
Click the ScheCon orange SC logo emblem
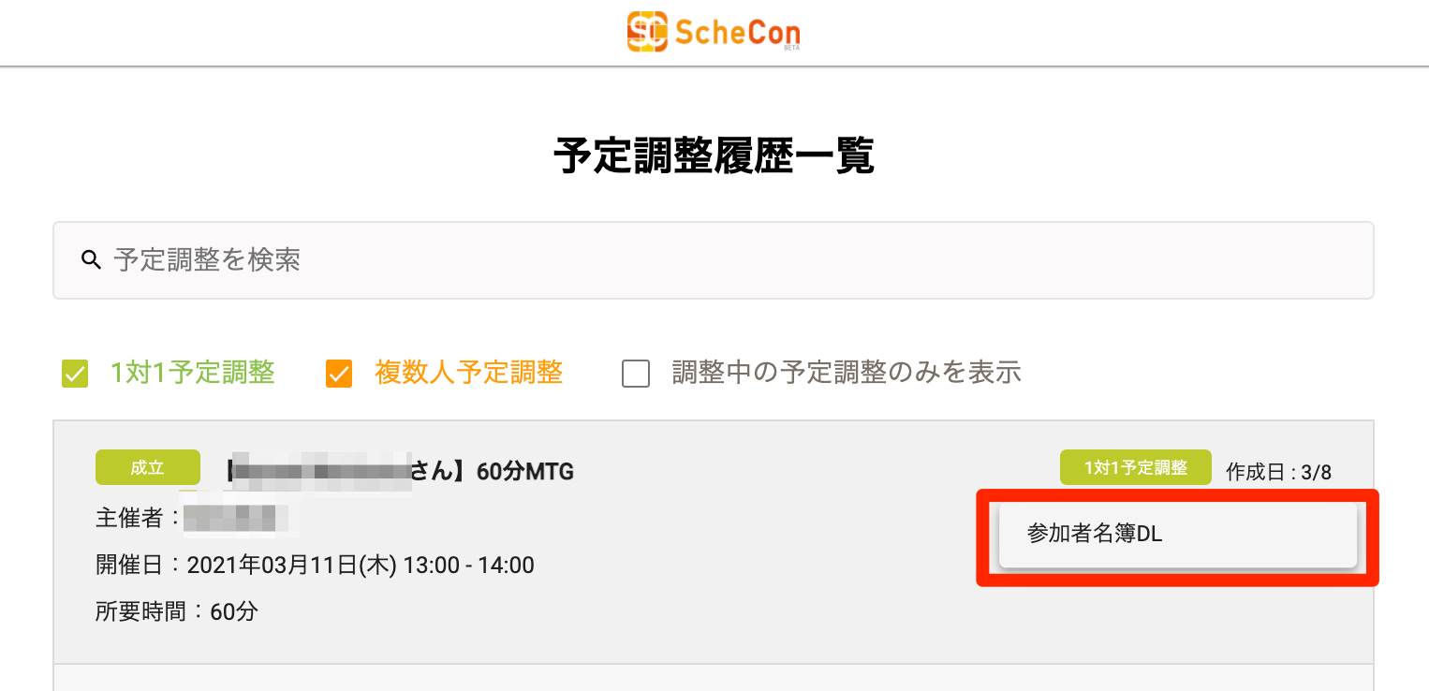pyautogui.click(x=647, y=32)
